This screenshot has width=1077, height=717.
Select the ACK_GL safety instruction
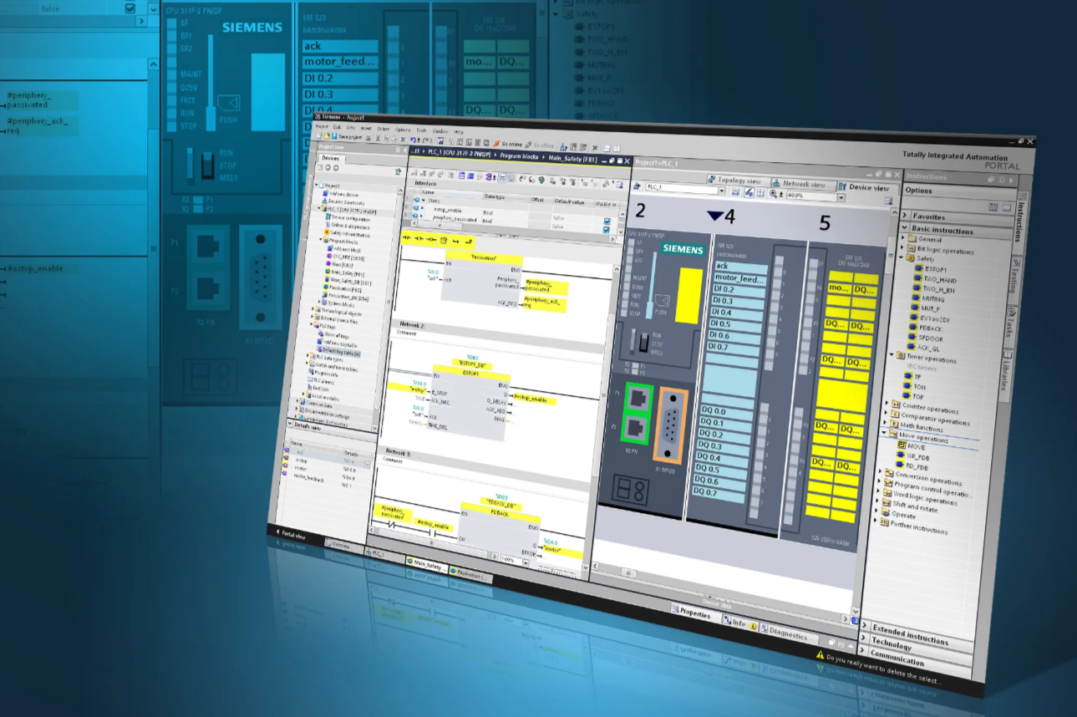click(922, 348)
